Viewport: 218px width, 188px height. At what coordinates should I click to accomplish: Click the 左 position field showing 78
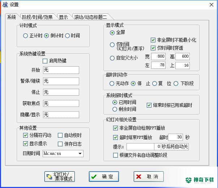(158, 65)
